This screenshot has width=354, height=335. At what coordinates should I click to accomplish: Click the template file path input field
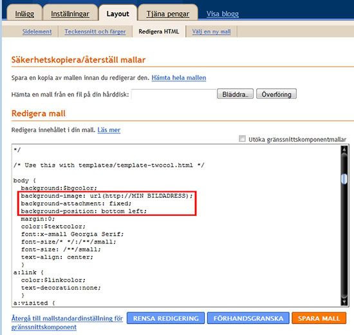click(x=173, y=94)
